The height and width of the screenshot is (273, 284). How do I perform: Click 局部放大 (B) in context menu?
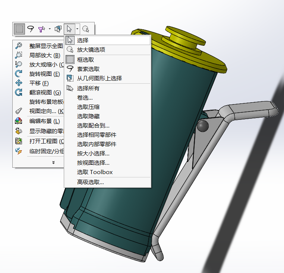point(45,55)
